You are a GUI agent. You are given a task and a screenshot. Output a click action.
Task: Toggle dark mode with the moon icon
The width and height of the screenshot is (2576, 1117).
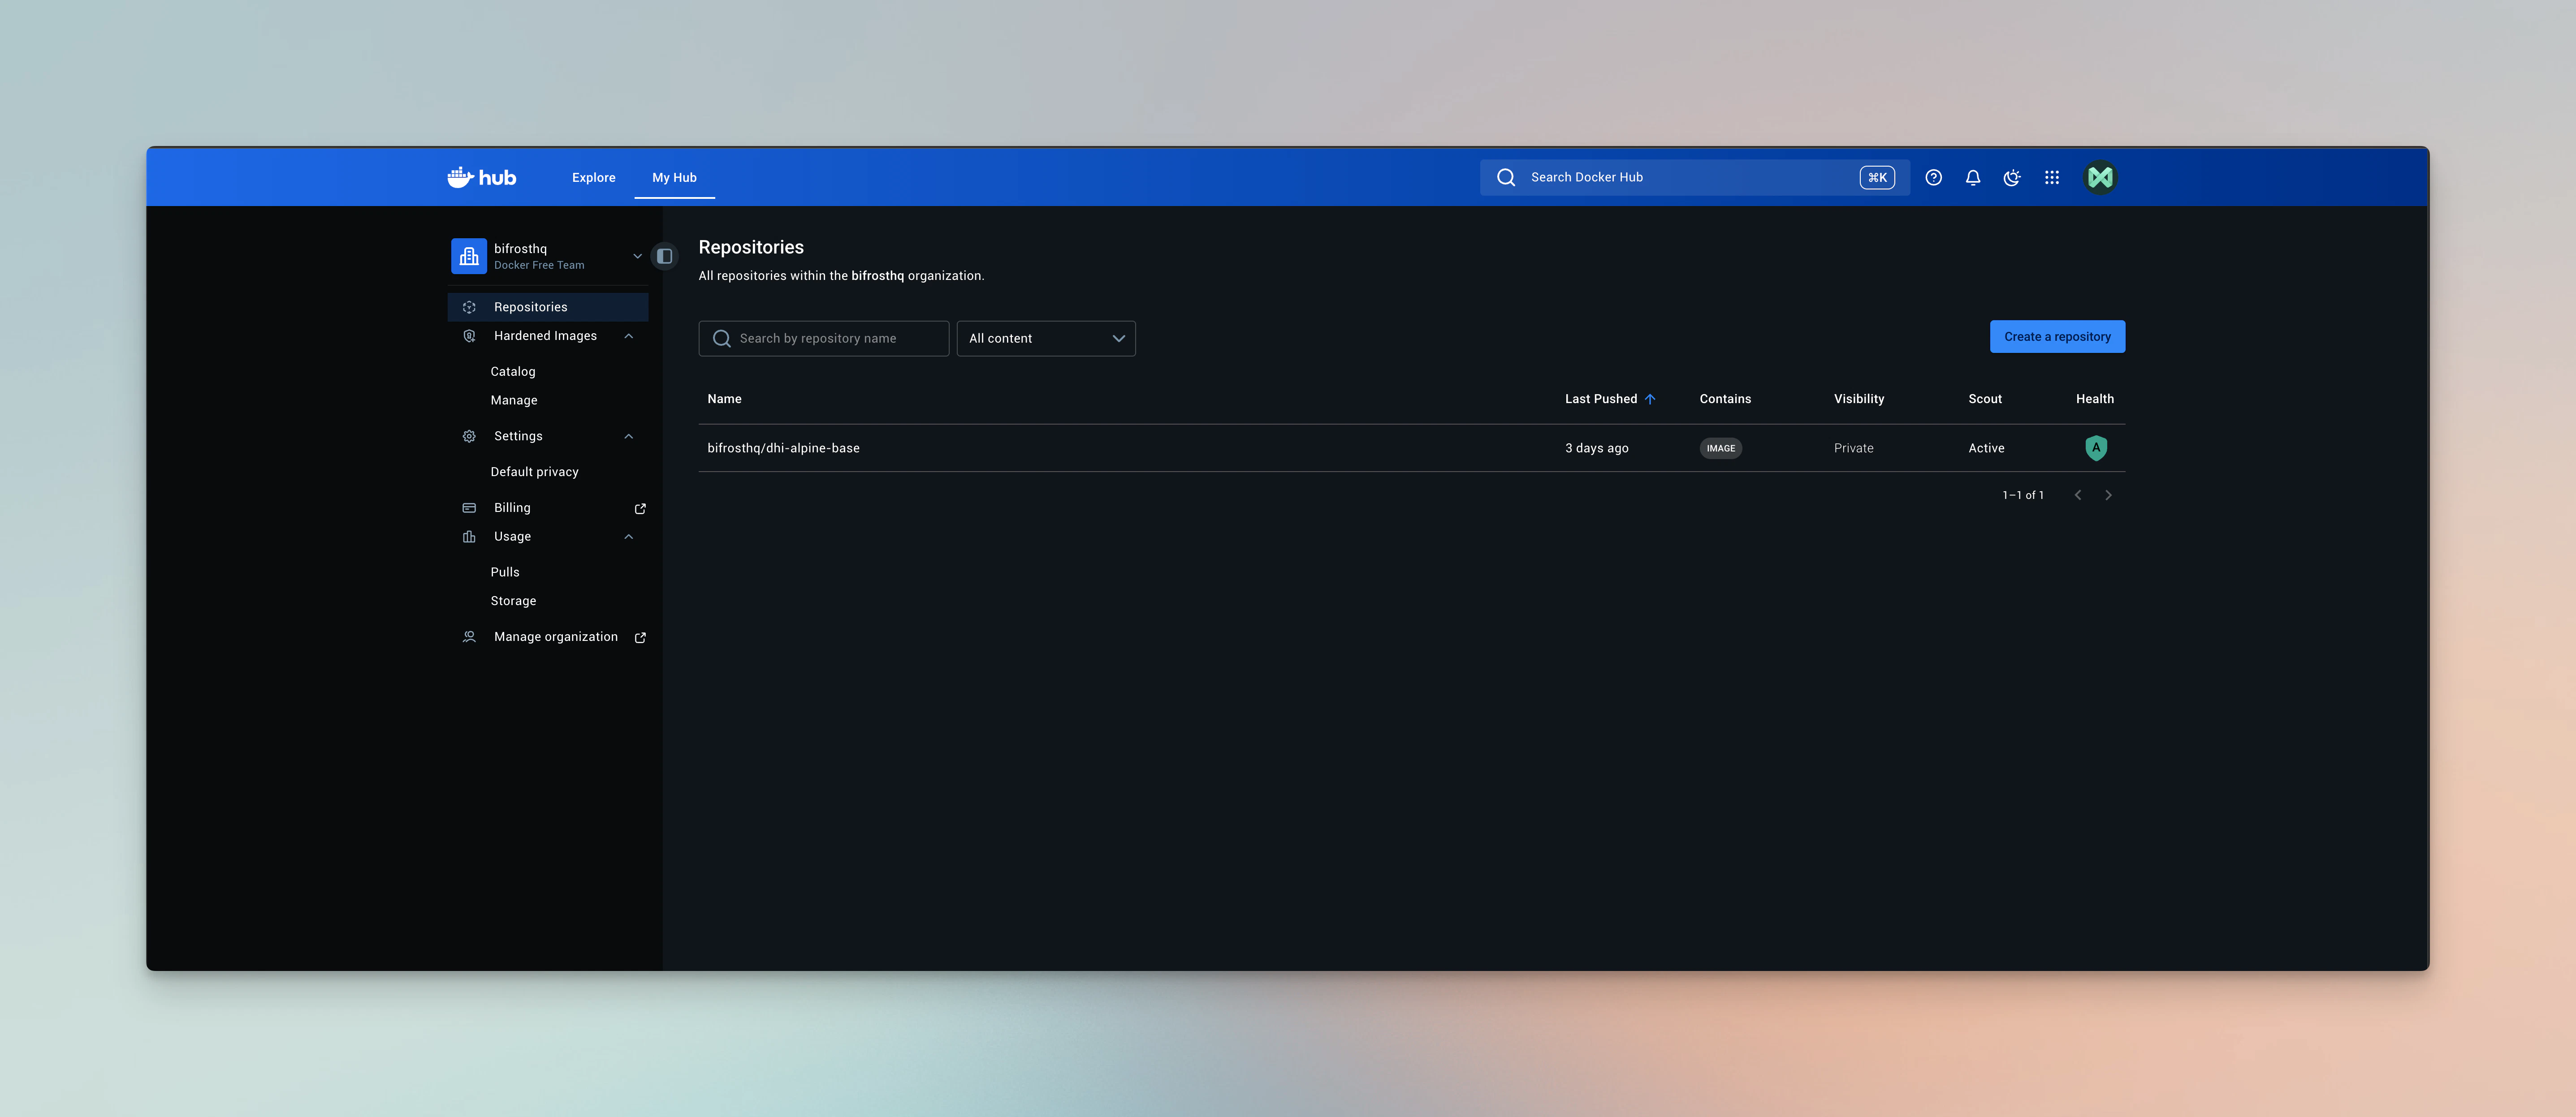(2012, 177)
